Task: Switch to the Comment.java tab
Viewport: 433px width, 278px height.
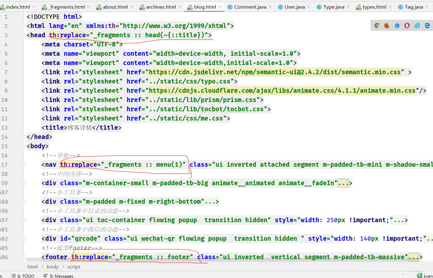Action: coord(250,7)
